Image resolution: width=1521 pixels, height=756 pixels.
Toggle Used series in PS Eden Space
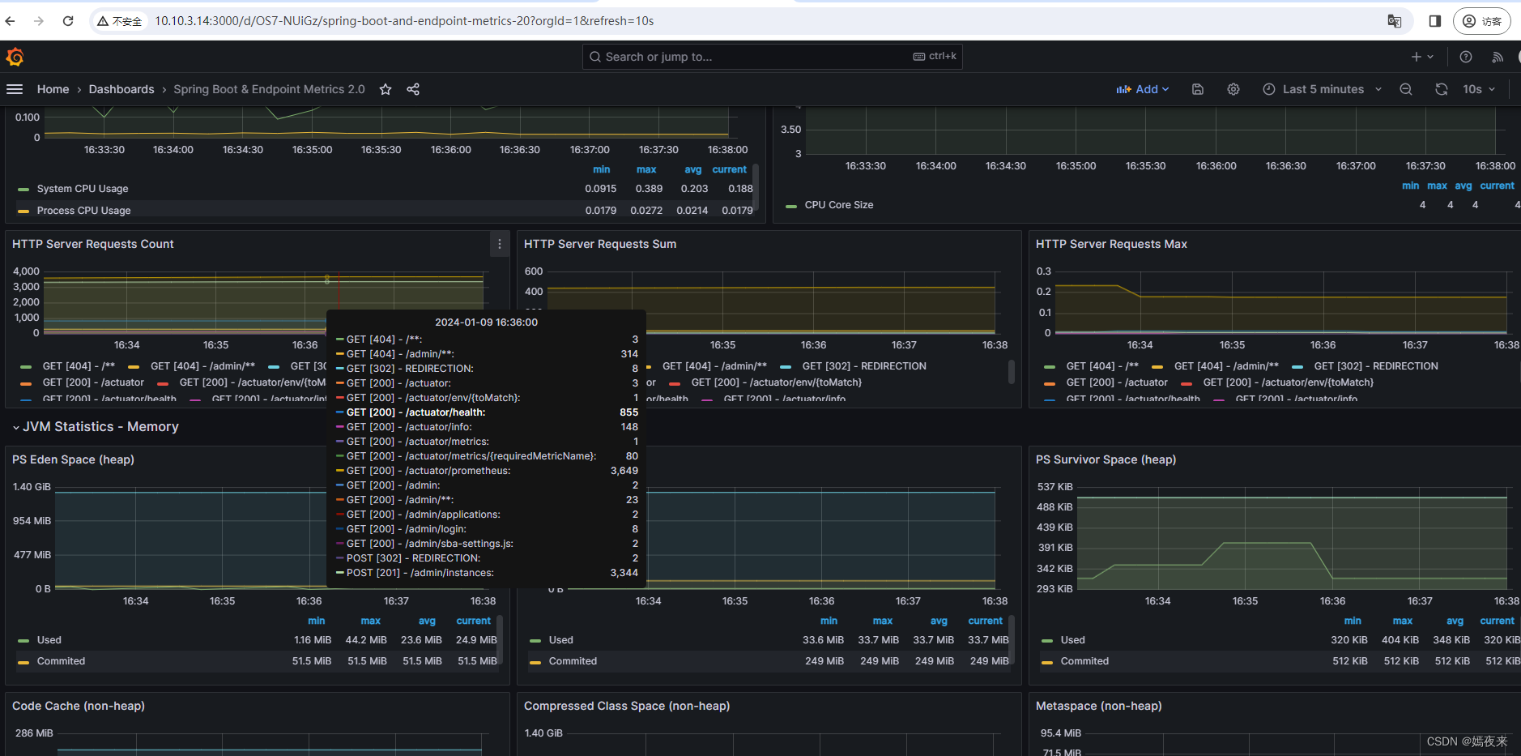point(49,640)
